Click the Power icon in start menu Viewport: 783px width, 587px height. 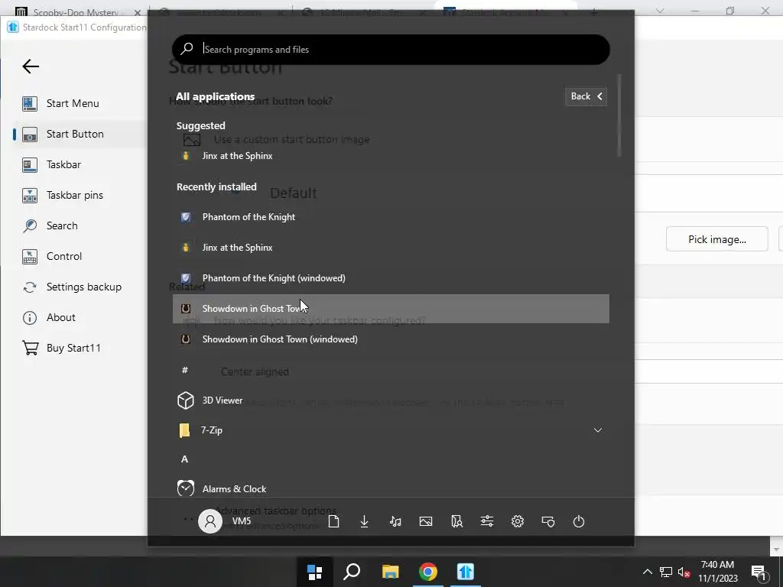[579, 521]
